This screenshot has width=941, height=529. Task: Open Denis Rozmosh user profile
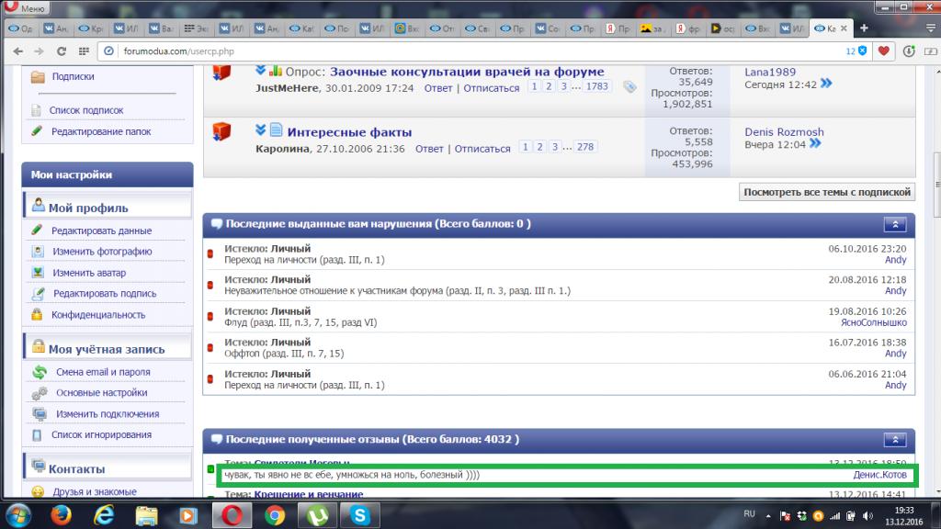[784, 132]
